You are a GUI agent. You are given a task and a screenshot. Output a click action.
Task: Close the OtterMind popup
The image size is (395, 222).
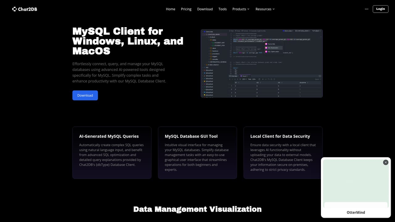[x=385, y=162]
